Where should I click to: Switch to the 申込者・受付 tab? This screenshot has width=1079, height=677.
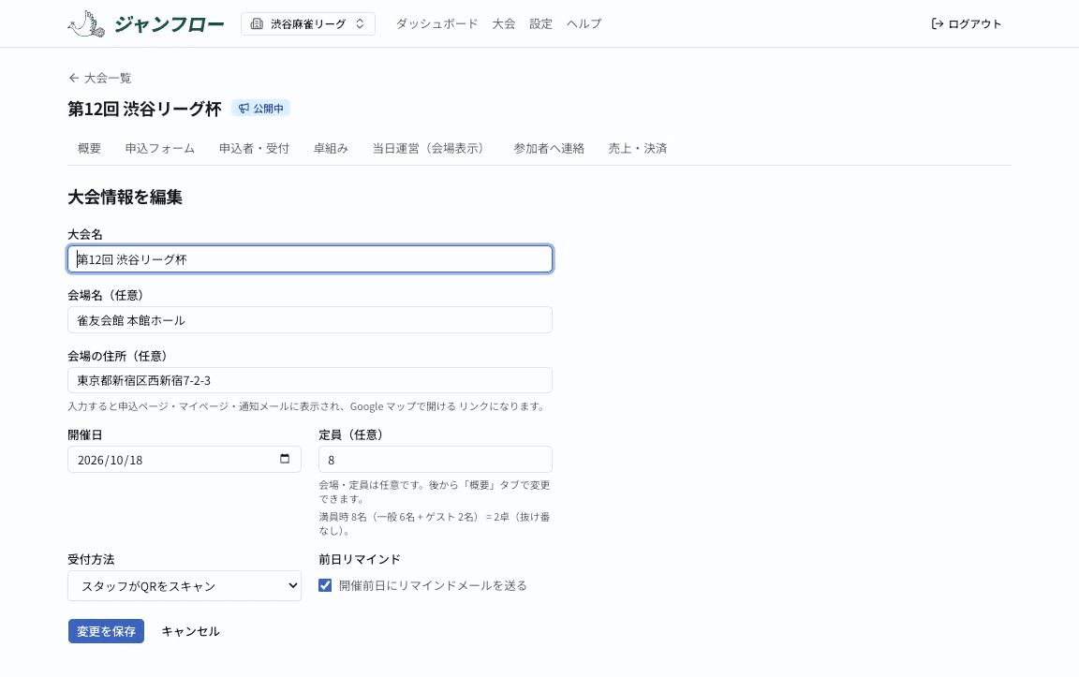254,148
